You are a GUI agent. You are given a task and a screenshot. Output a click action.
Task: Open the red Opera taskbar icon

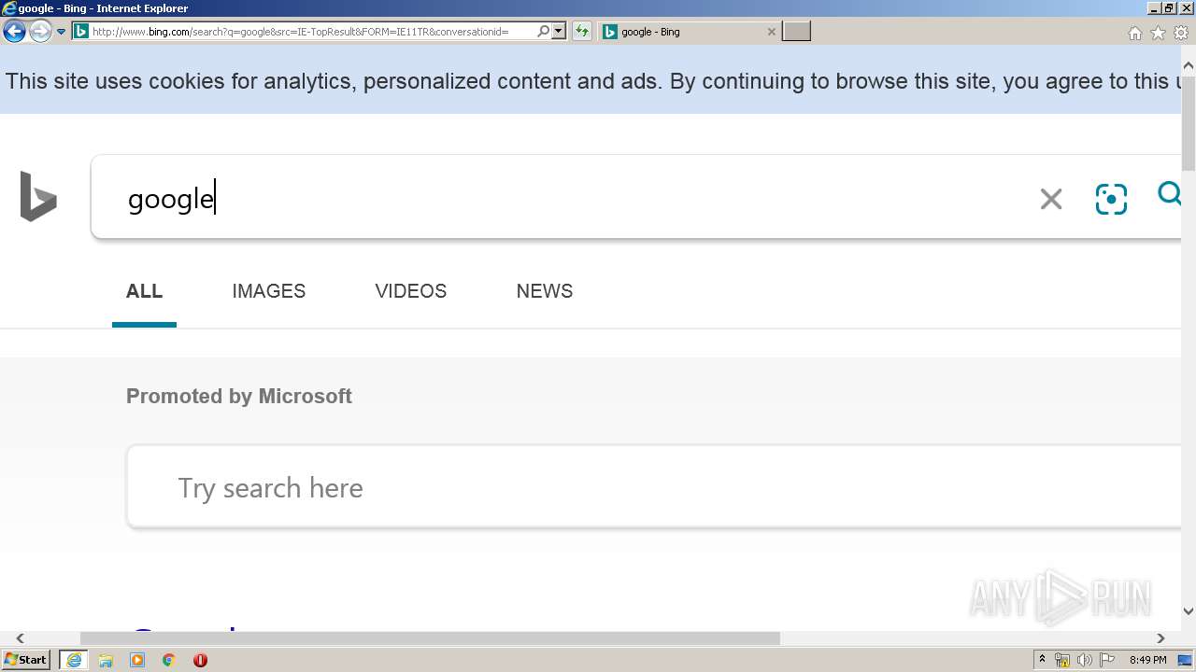coord(200,660)
